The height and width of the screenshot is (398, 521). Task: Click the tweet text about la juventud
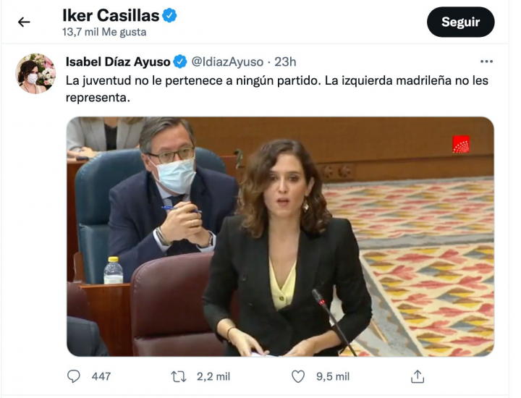[276, 89]
